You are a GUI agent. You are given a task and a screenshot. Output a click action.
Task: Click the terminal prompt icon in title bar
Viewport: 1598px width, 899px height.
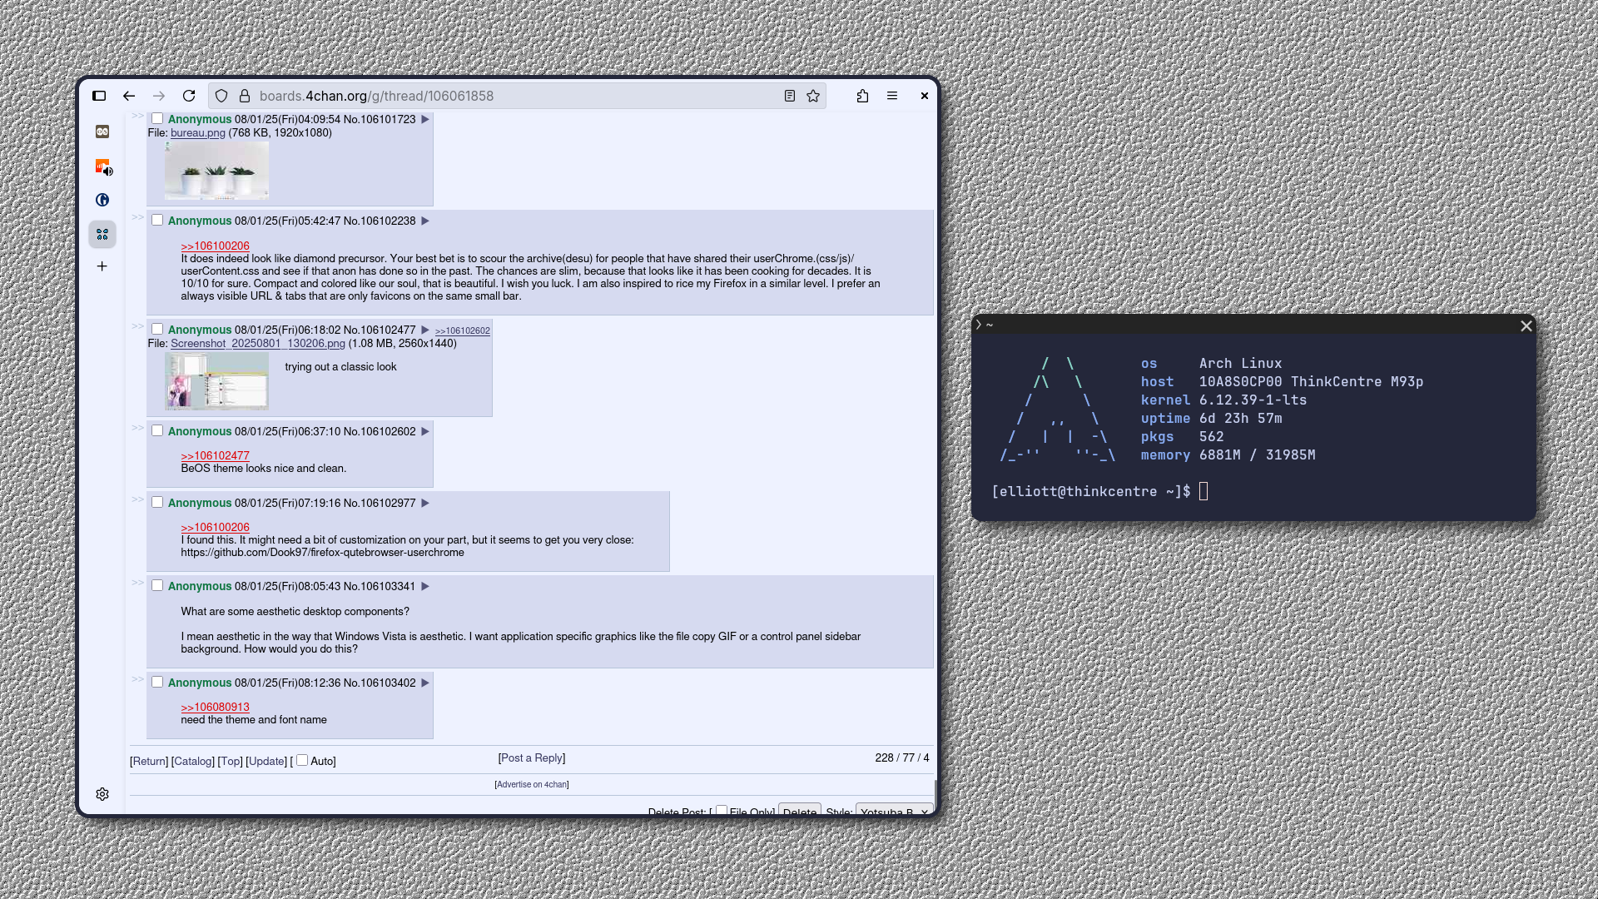click(979, 325)
